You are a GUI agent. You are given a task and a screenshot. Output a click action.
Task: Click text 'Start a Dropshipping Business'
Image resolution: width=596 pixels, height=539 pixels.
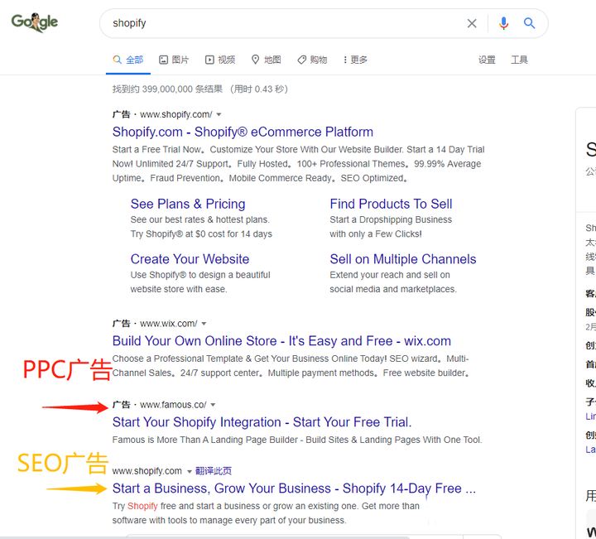(x=391, y=219)
